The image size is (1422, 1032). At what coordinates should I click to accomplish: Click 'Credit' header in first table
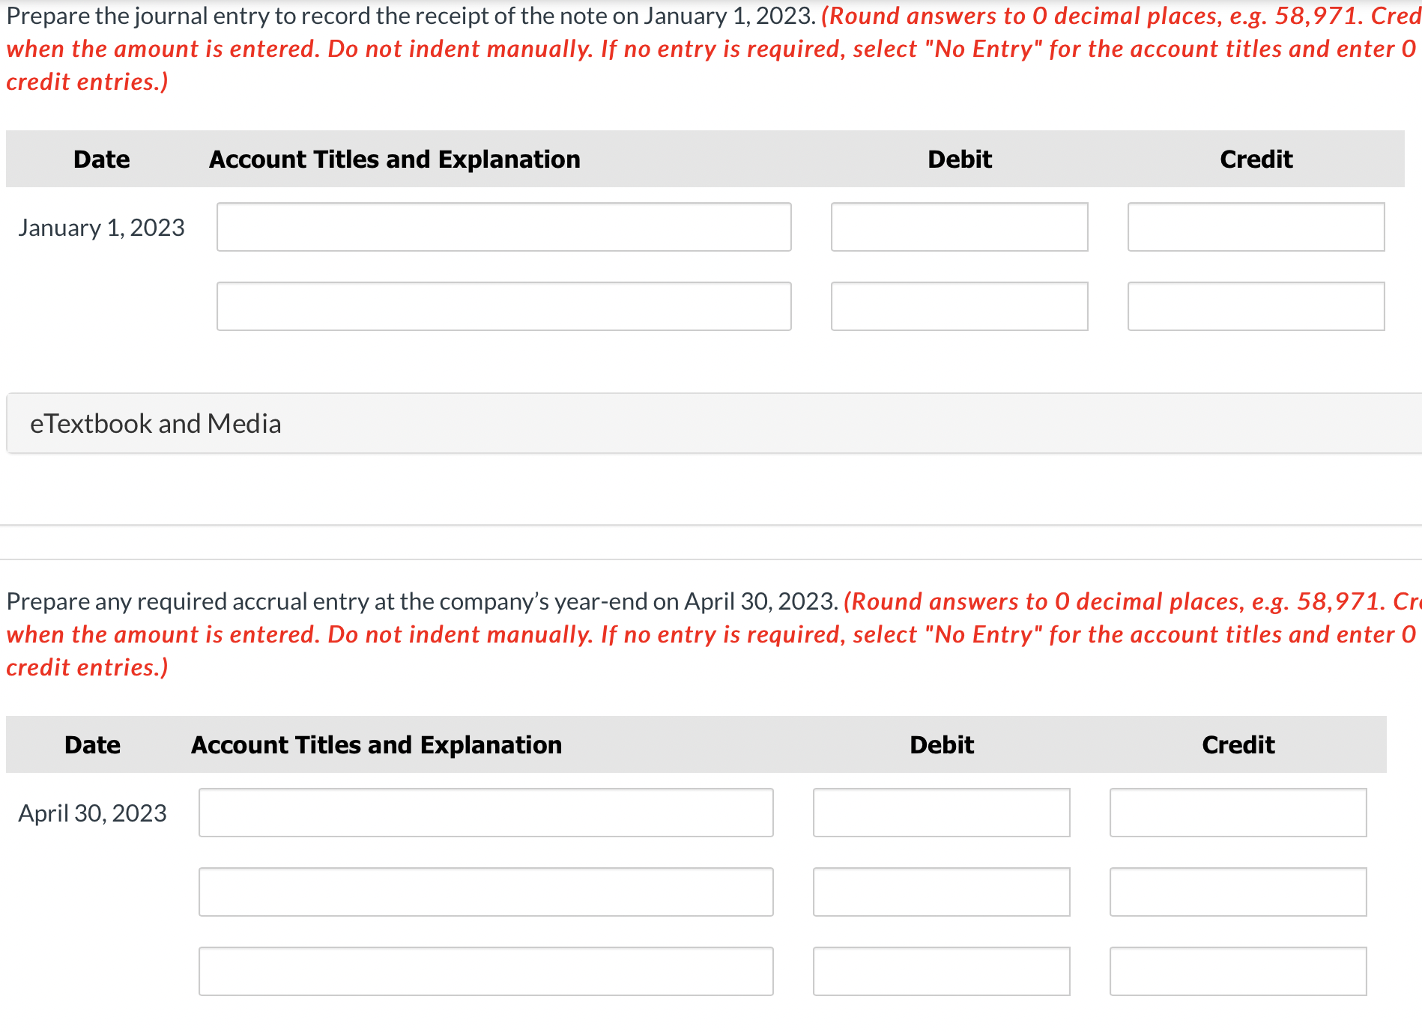(x=1256, y=160)
